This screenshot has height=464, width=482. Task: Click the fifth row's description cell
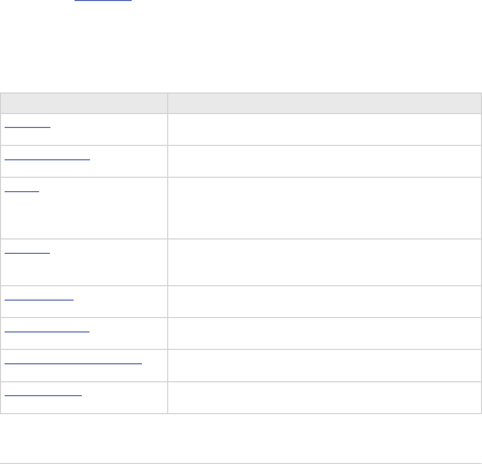pos(324,301)
